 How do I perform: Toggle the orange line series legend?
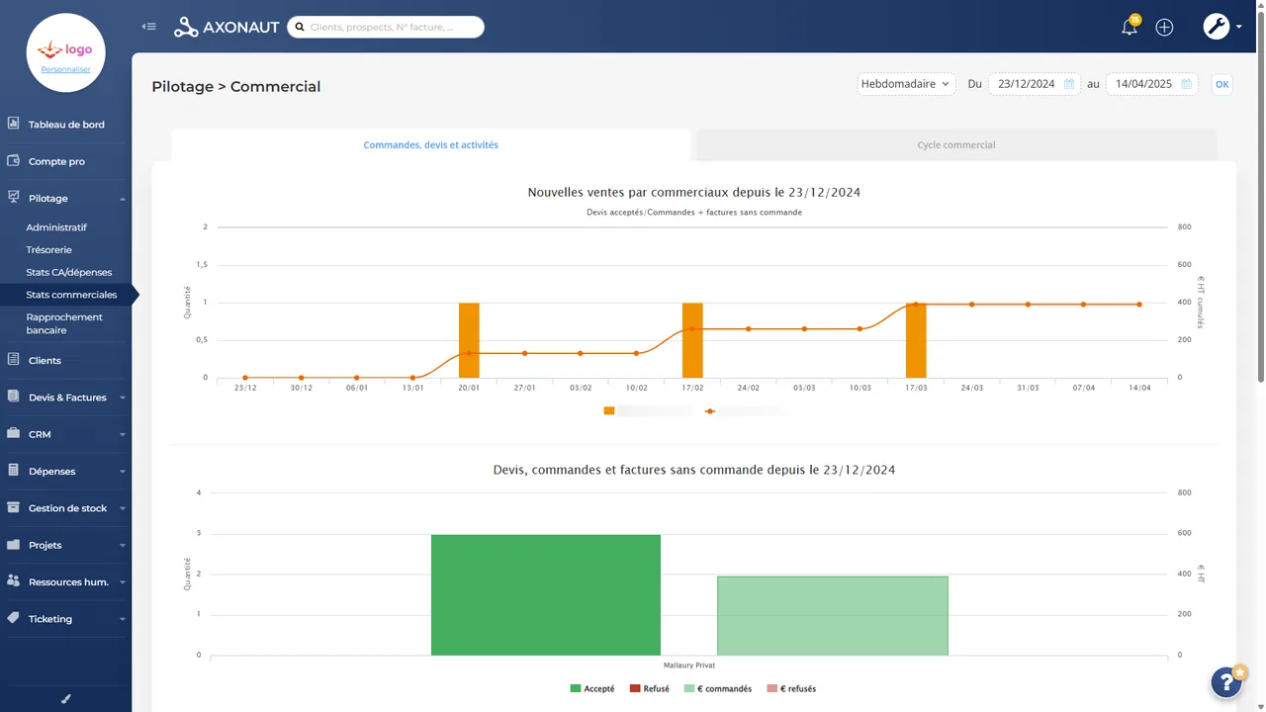pyautogui.click(x=710, y=410)
